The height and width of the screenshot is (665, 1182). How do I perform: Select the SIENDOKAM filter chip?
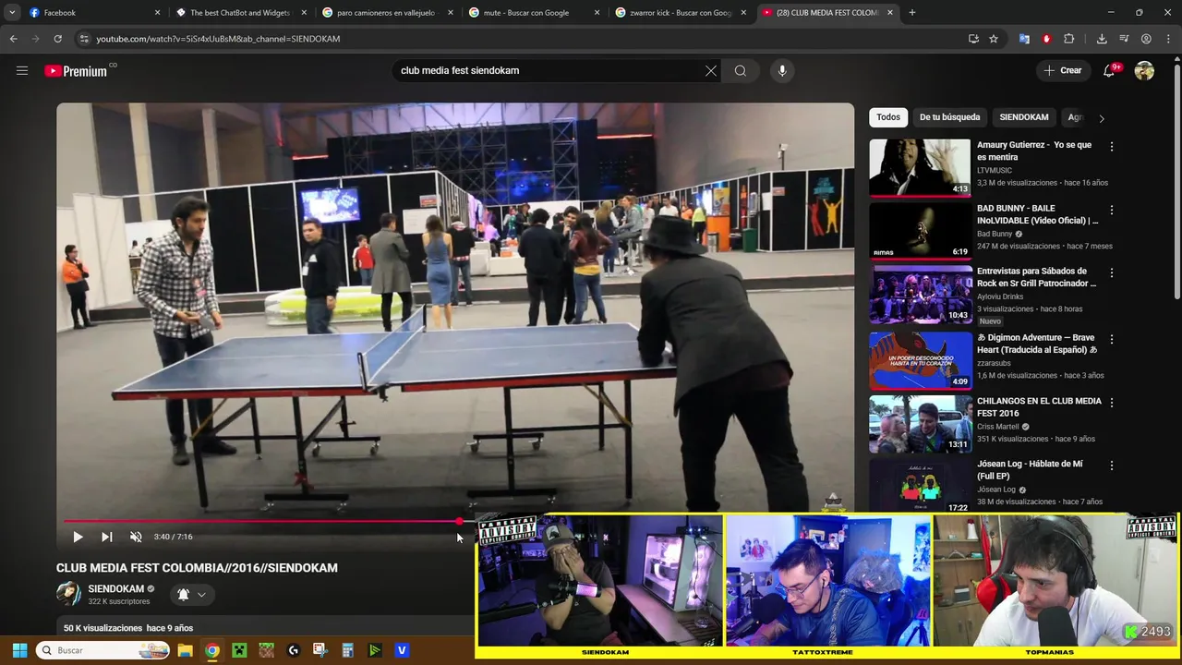tap(1023, 117)
